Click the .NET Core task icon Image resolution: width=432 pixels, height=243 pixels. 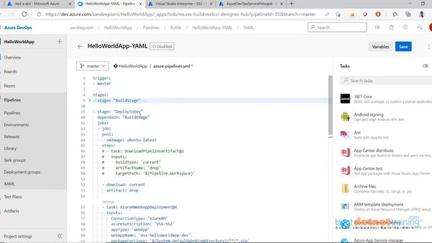(345, 99)
